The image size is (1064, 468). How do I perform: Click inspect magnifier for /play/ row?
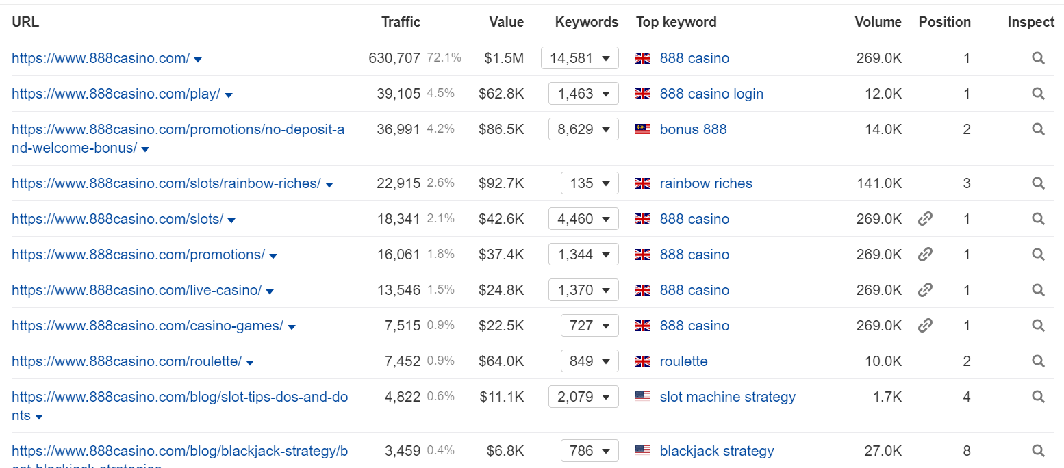1038,94
